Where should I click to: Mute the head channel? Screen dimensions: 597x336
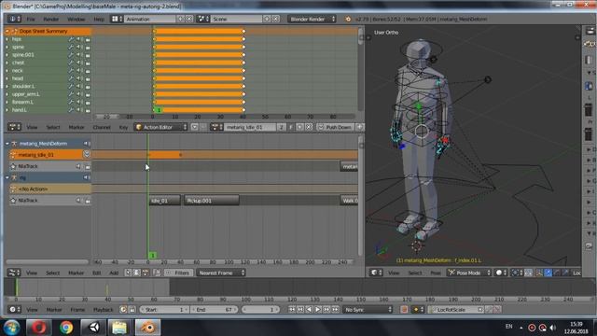79,78
